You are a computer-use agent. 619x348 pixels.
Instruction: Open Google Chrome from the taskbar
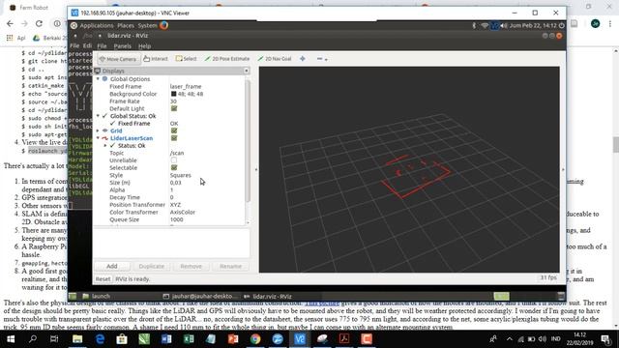tap(255, 339)
